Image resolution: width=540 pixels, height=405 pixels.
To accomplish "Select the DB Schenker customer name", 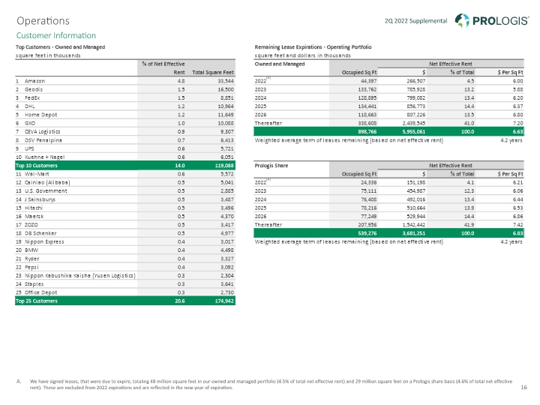I will (x=40, y=233).
